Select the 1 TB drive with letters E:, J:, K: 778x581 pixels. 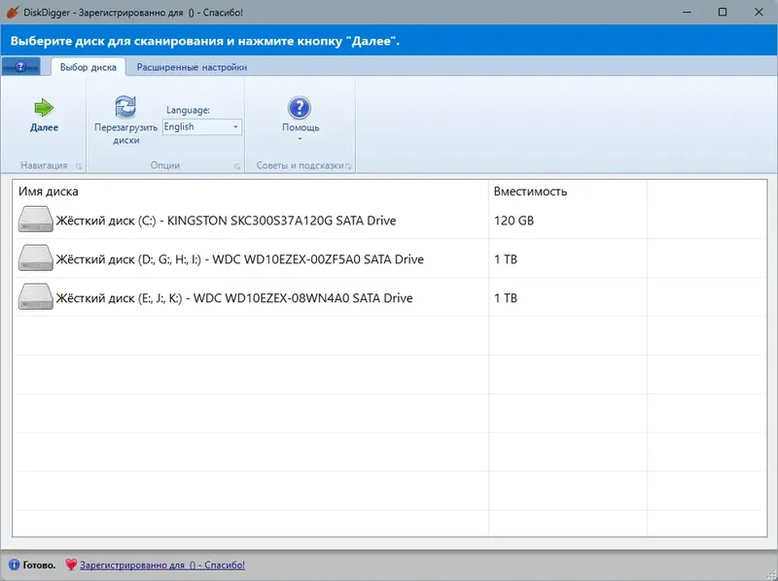coord(243,297)
